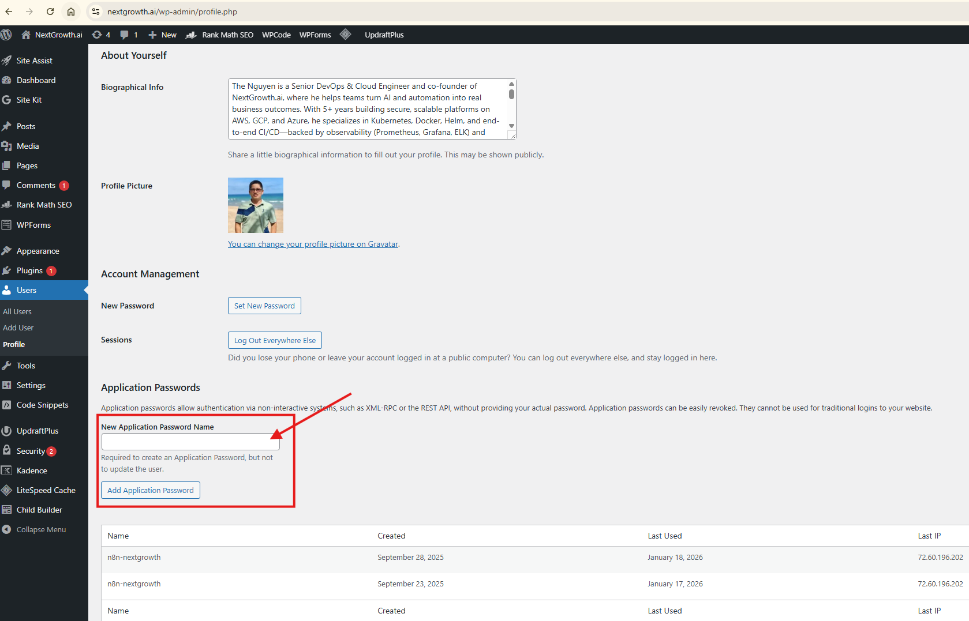The height and width of the screenshot is (621, 969).
Task: Select All Users submenu item
Action: click(x=17, y=311)
